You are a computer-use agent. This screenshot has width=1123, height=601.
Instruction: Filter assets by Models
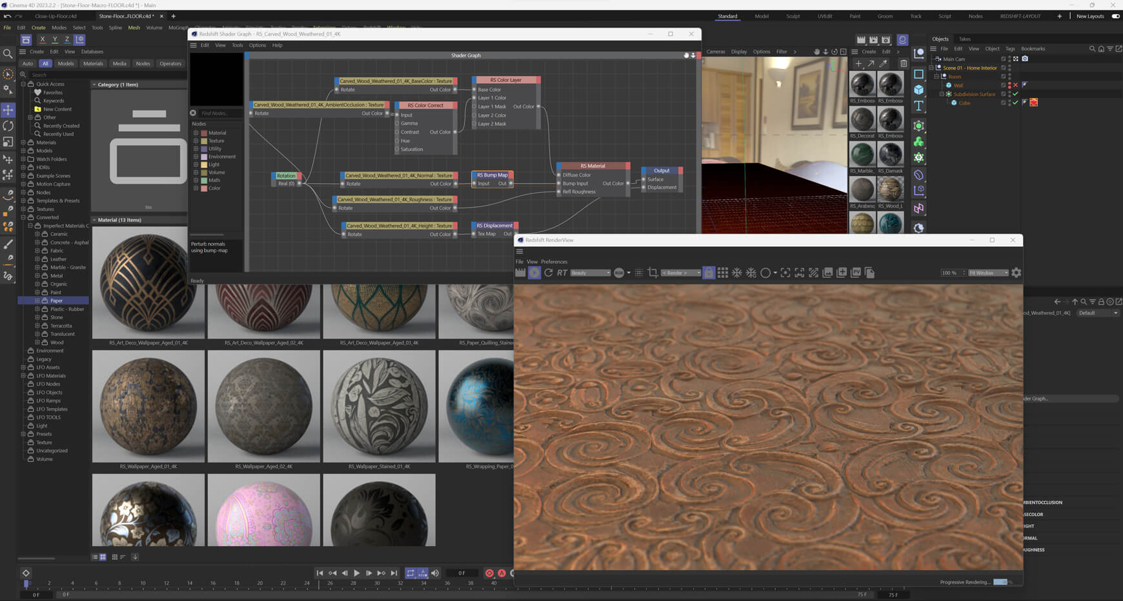coord(65,63)
